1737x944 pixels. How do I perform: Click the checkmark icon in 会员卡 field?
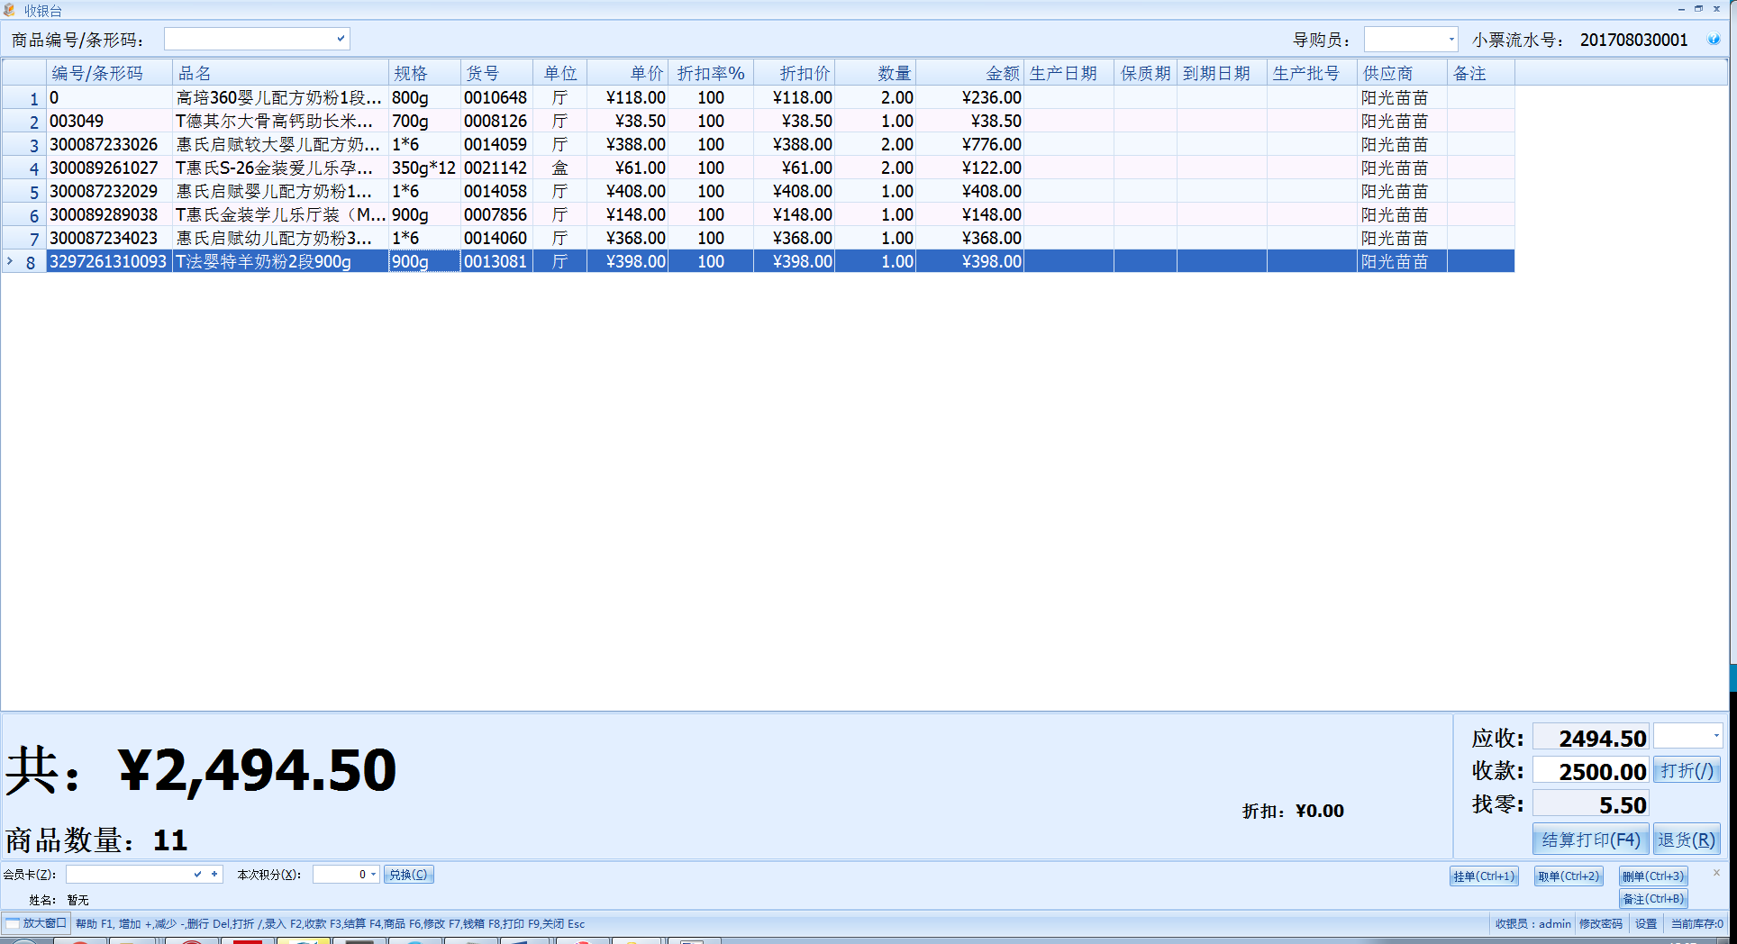pos(197,874)
